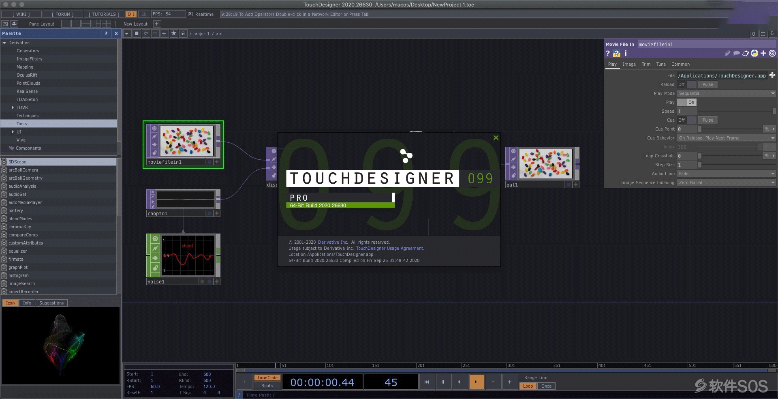This screenshot has width=778, height=399.
Task: Pulse the Reload parameter
Action: pos(707,84)
